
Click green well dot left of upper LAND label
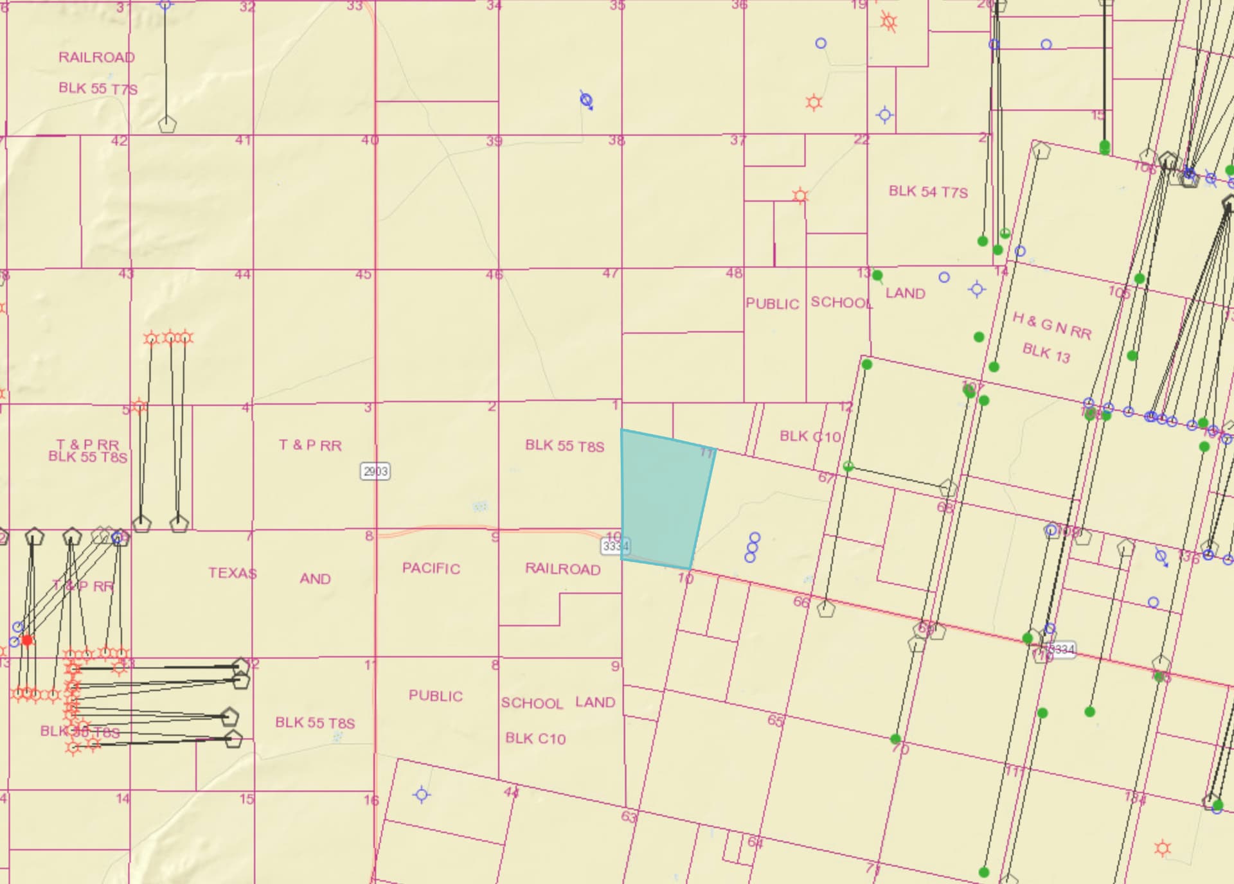[x=877, y=276]
